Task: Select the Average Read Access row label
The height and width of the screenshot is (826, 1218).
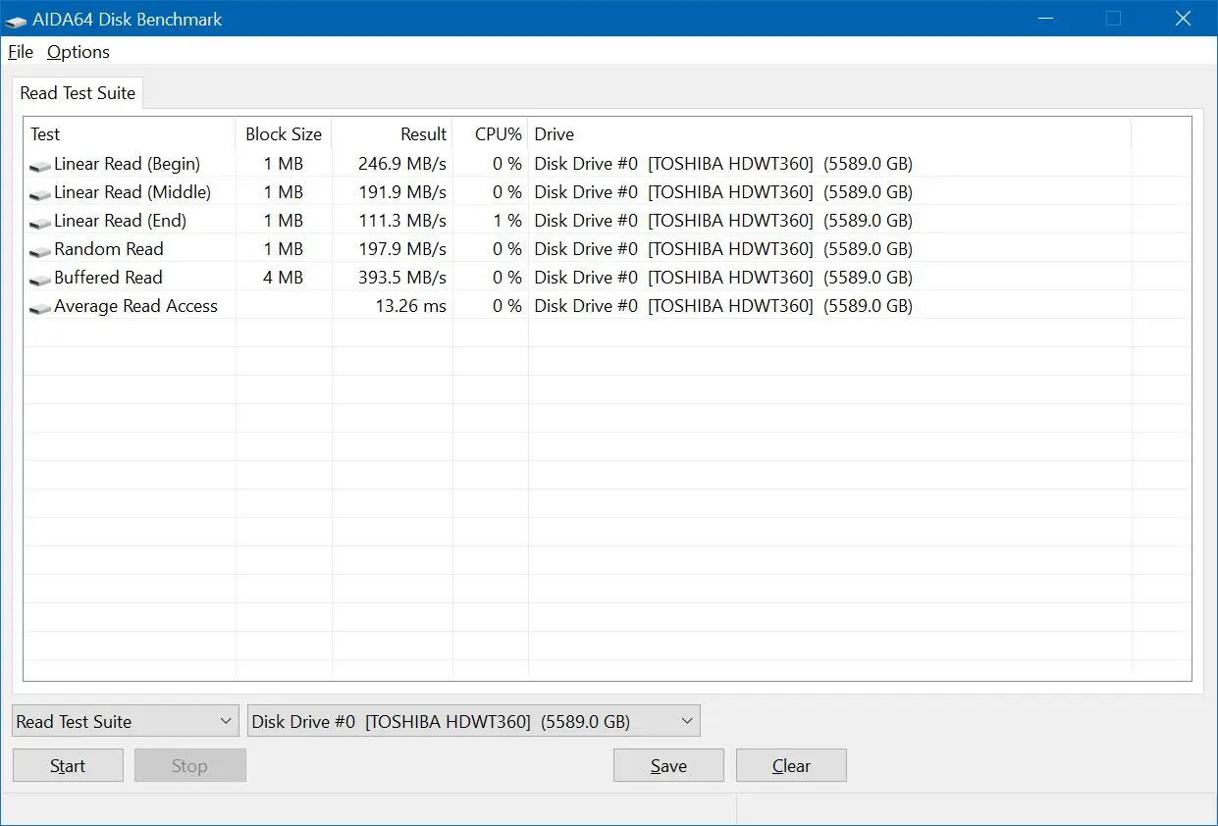Action: pyautogui.click(x=135, y=306)
